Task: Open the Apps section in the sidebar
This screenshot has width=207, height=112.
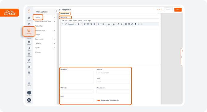Action: point(29,73)
